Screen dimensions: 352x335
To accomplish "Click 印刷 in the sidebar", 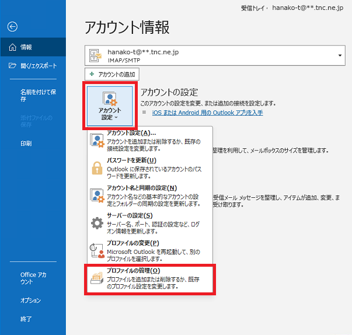I will 26,143.
